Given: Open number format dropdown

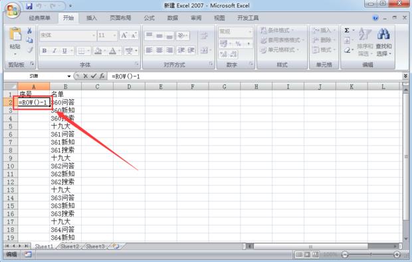Looking at the screenshot, I should tap(250, 32).
